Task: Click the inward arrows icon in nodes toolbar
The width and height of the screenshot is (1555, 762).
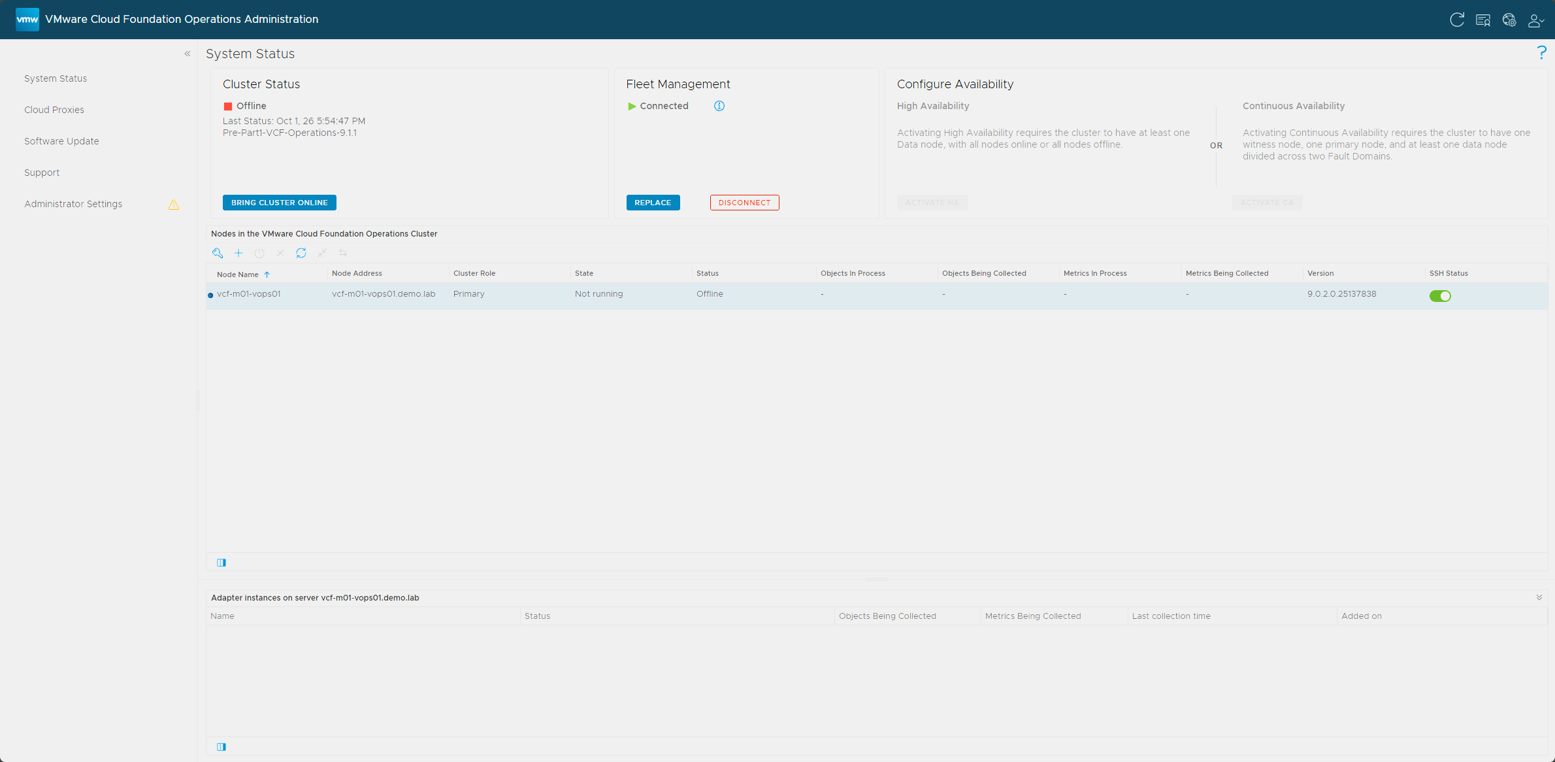Action: click(x=322, y=253)
